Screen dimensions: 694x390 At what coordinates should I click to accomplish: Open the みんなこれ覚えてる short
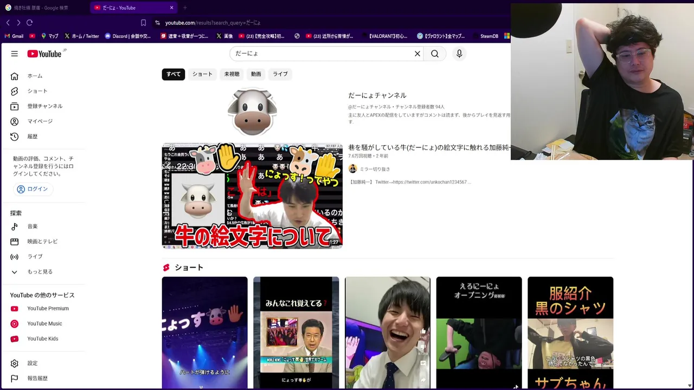296,333
